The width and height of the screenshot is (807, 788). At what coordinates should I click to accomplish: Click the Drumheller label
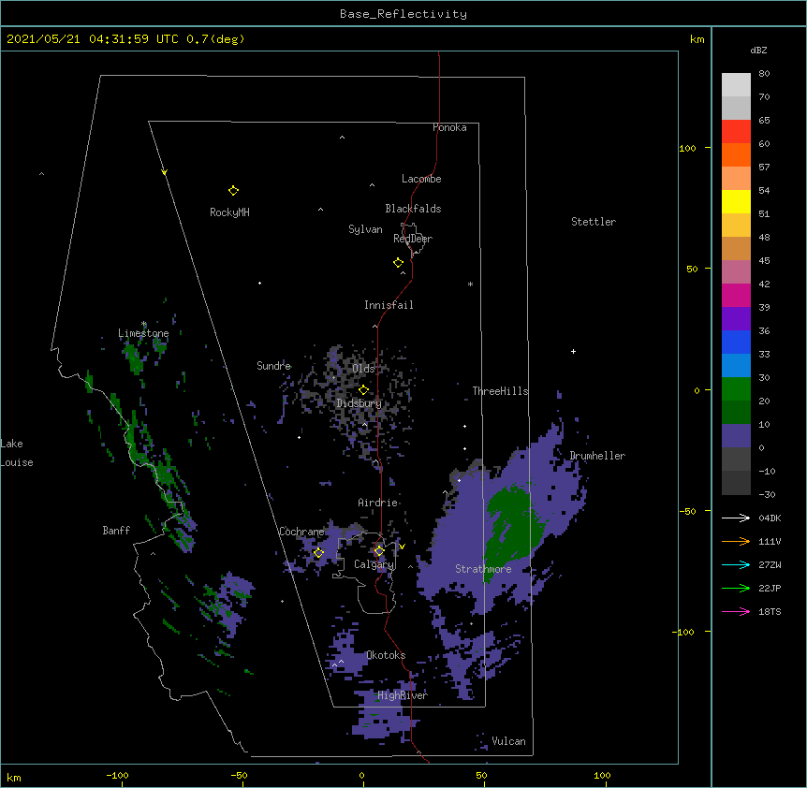pos(597,456)
